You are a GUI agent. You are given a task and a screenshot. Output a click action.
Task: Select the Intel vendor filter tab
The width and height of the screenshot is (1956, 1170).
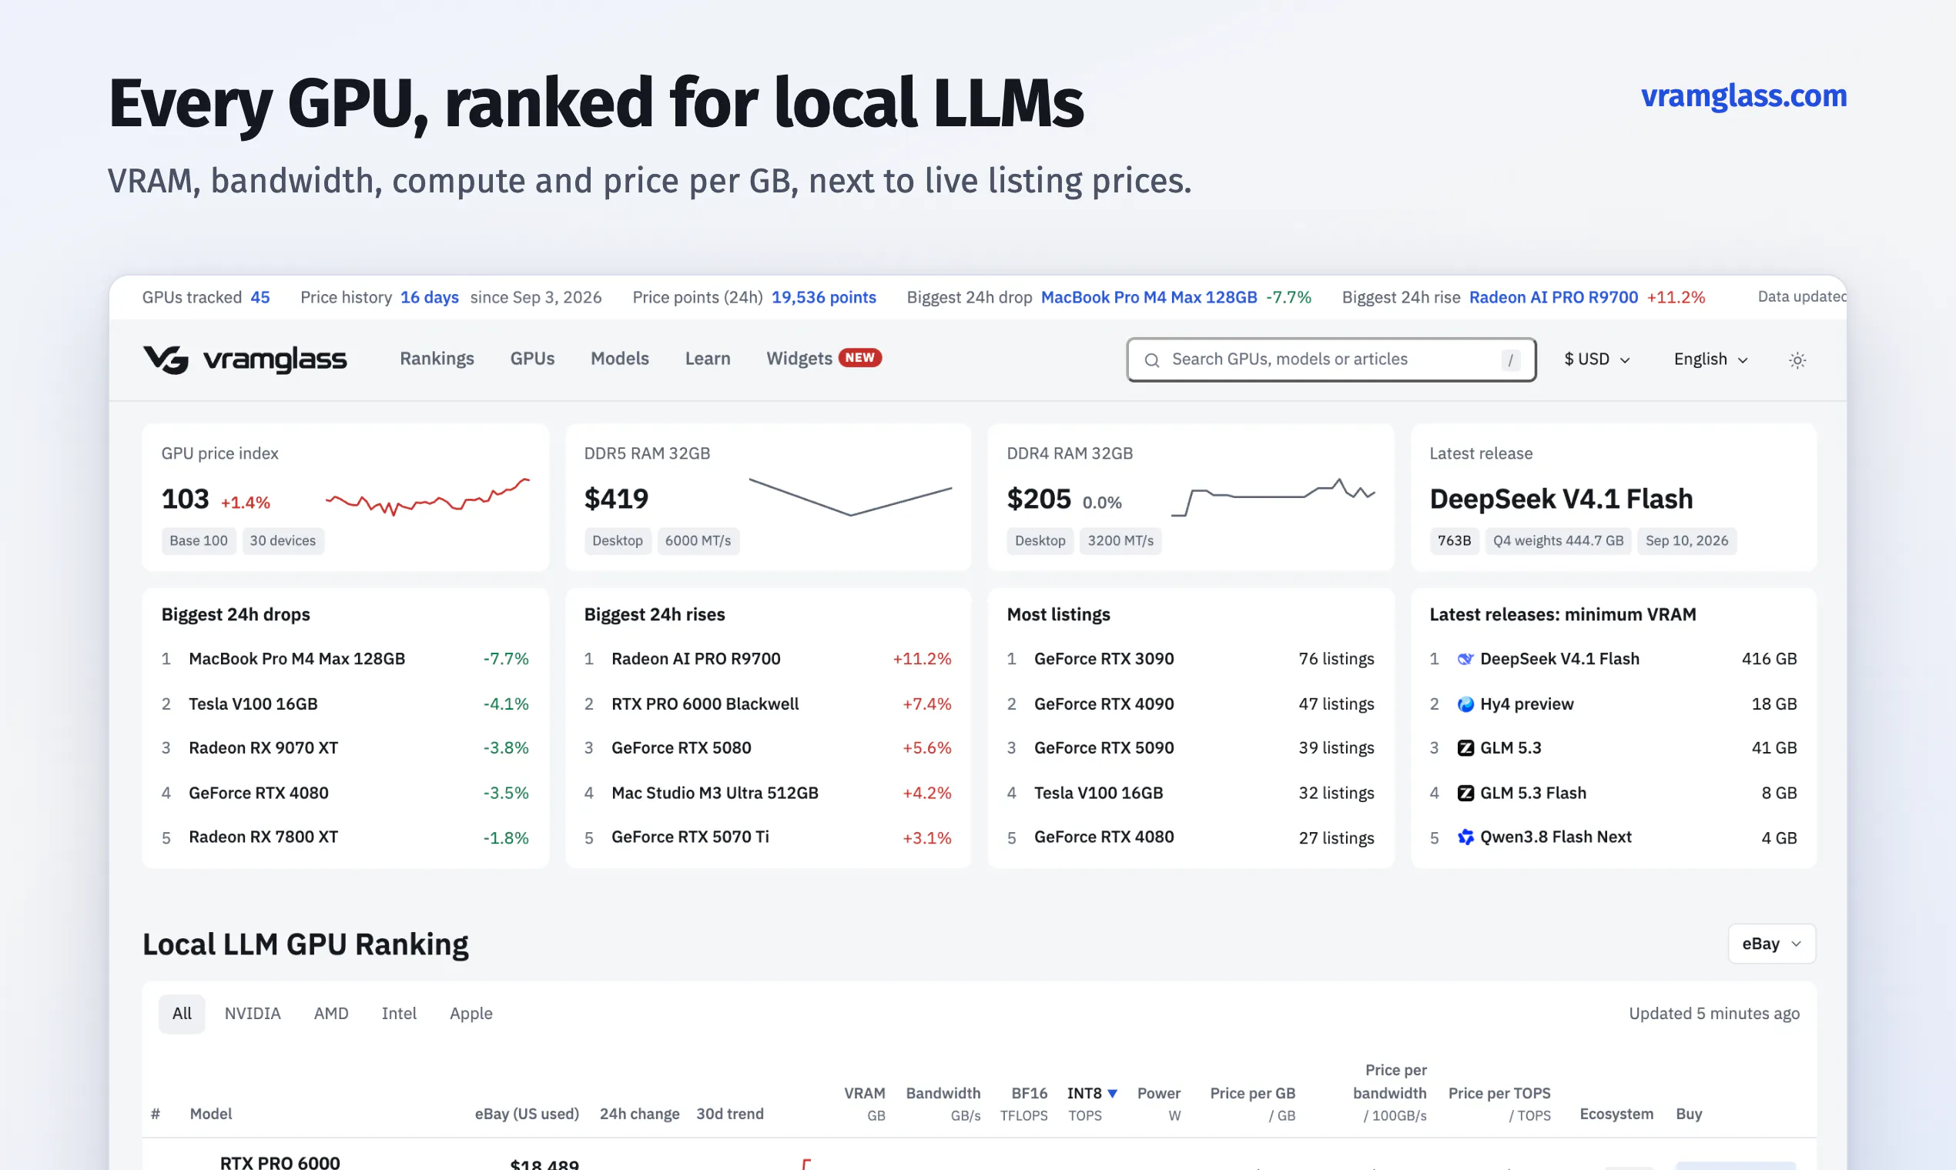click(399, 1014)
